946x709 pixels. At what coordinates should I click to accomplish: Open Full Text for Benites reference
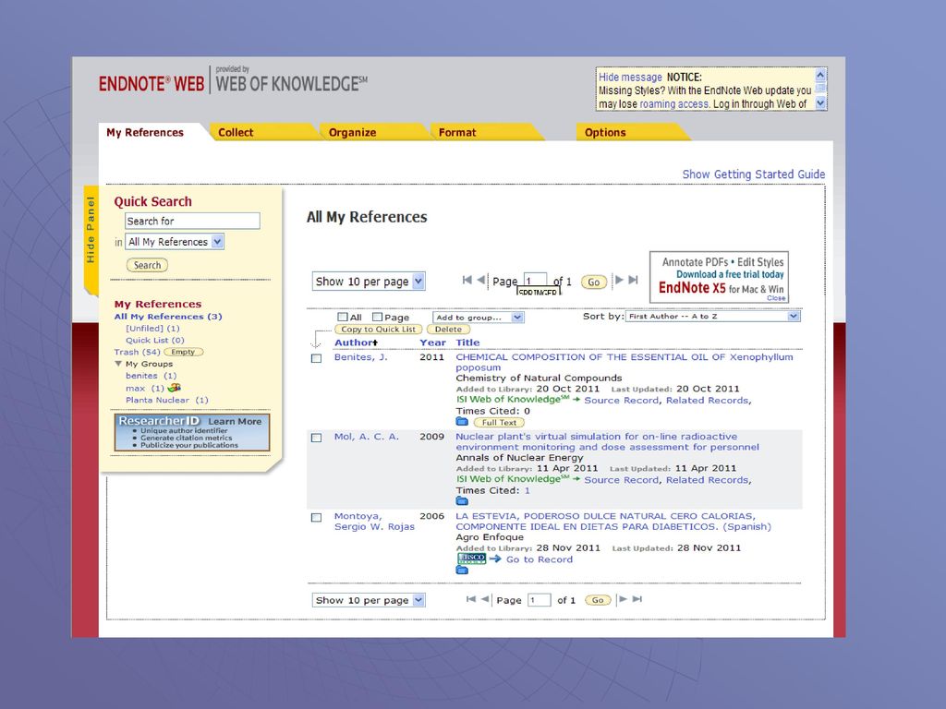499,423
